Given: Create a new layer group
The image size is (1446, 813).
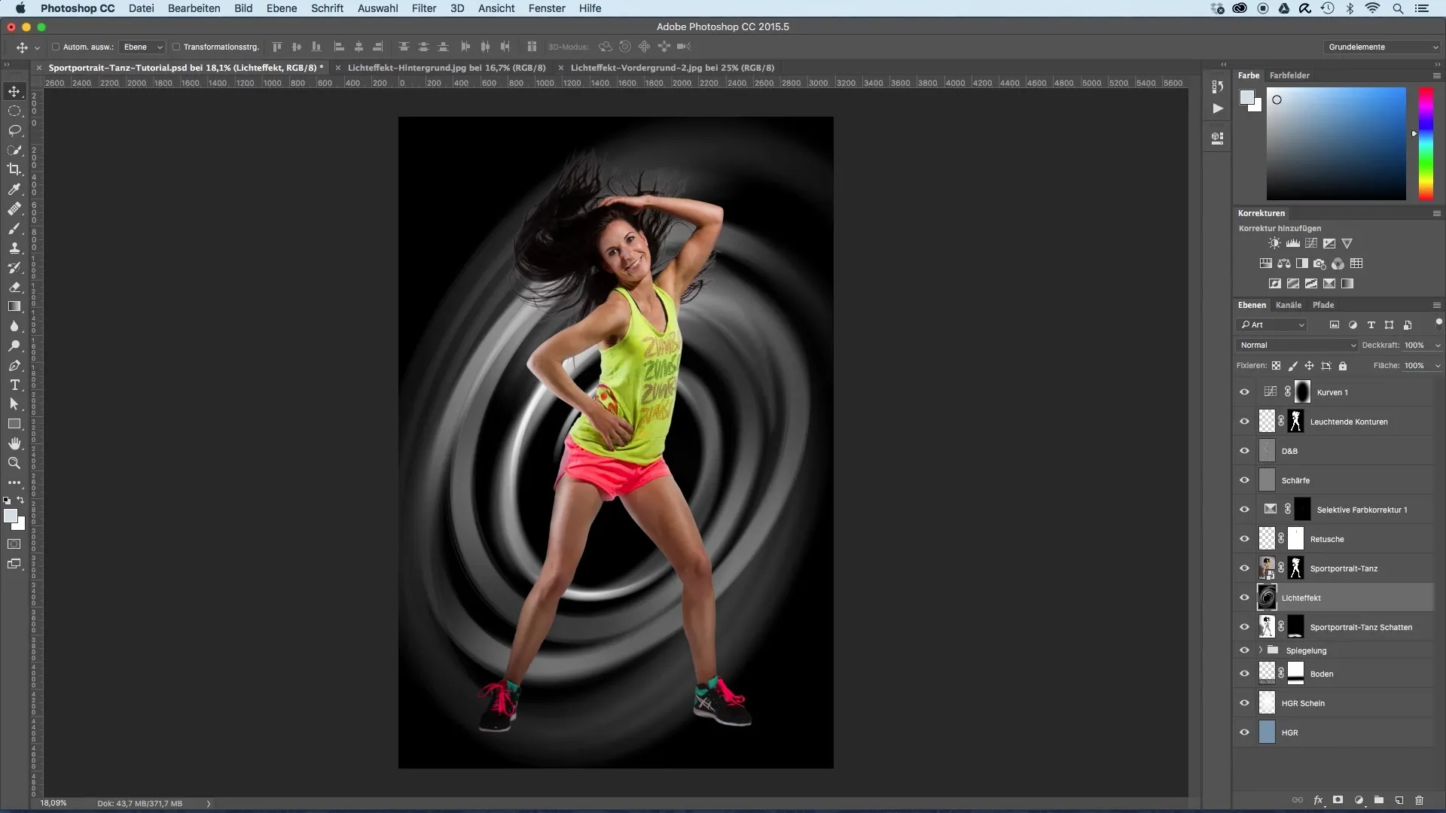Looking at the screenshot, I should (1379, 800).
